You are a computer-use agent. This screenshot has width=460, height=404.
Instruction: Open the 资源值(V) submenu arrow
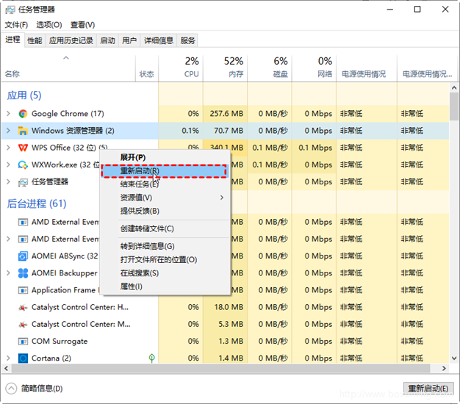click(222, 198)
